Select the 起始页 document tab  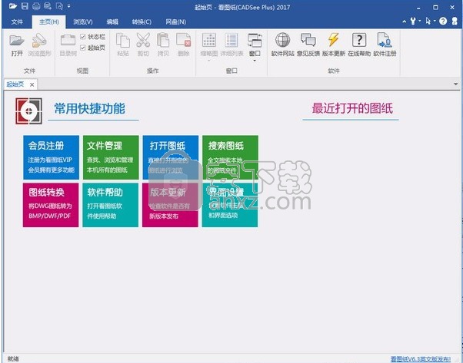[15, 84]
